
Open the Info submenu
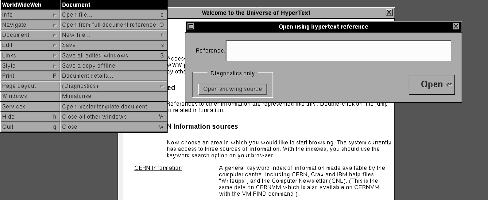tap(30, 15)
